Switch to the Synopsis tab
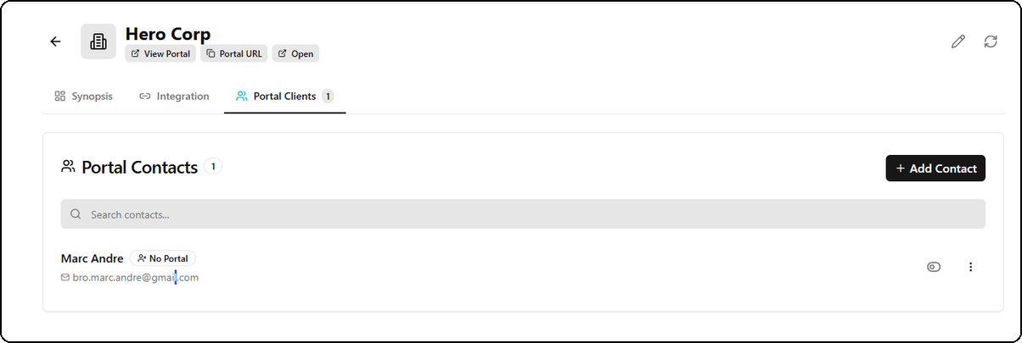The height and width of the screenshot is (343, 1022). 83,97
